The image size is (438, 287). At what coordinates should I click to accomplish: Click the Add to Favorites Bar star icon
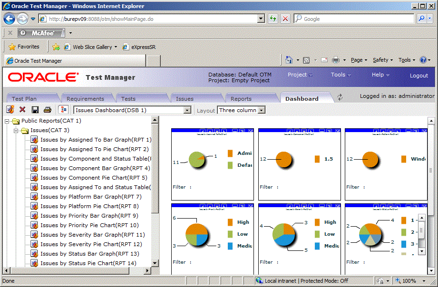pyautogui.click(x=56, y=47)
